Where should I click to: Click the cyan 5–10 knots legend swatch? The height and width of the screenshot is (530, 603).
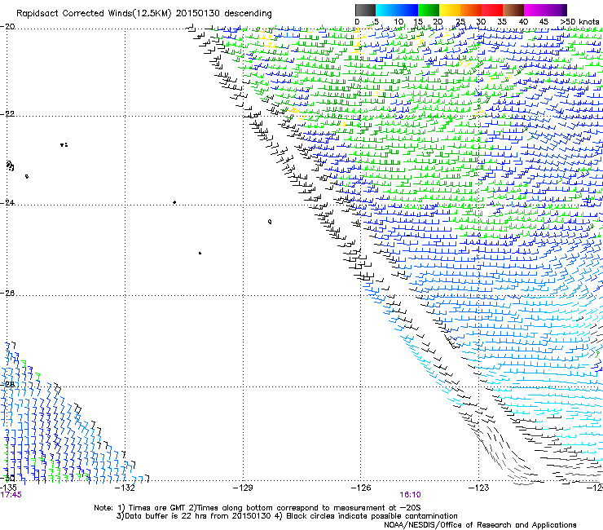[x=386, y=10]
